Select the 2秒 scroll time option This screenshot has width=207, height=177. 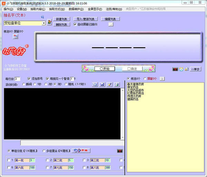(x=46, y=84)
